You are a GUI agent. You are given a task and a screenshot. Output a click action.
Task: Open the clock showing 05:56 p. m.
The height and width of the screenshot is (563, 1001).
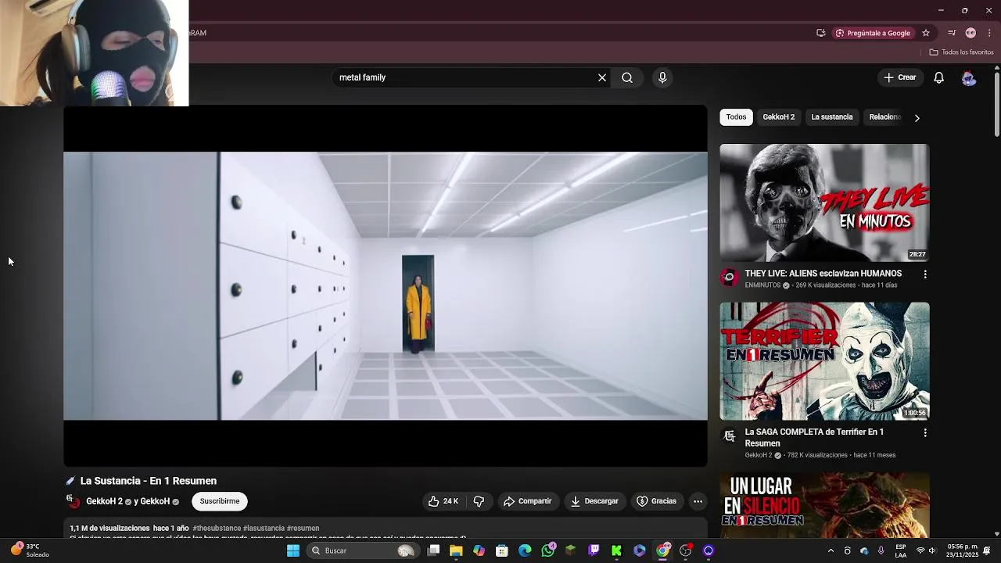(x=963, y=550)
